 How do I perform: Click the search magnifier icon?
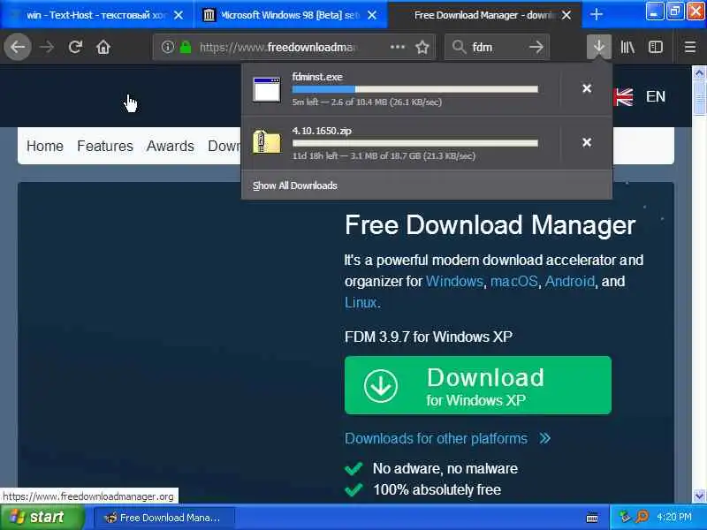(x=459, y=47)
